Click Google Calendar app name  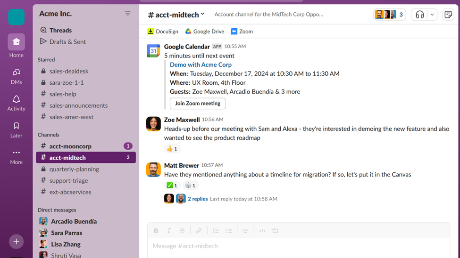pos(187,47)
